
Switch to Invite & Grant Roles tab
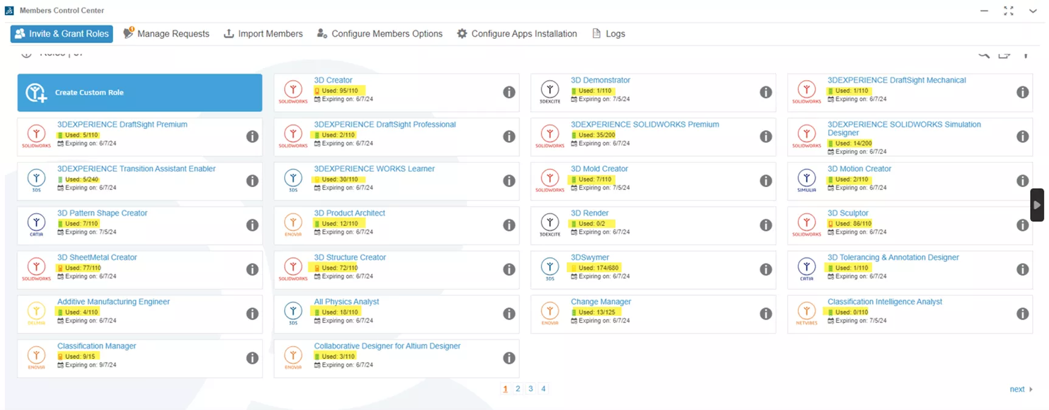tap(61, 34)
